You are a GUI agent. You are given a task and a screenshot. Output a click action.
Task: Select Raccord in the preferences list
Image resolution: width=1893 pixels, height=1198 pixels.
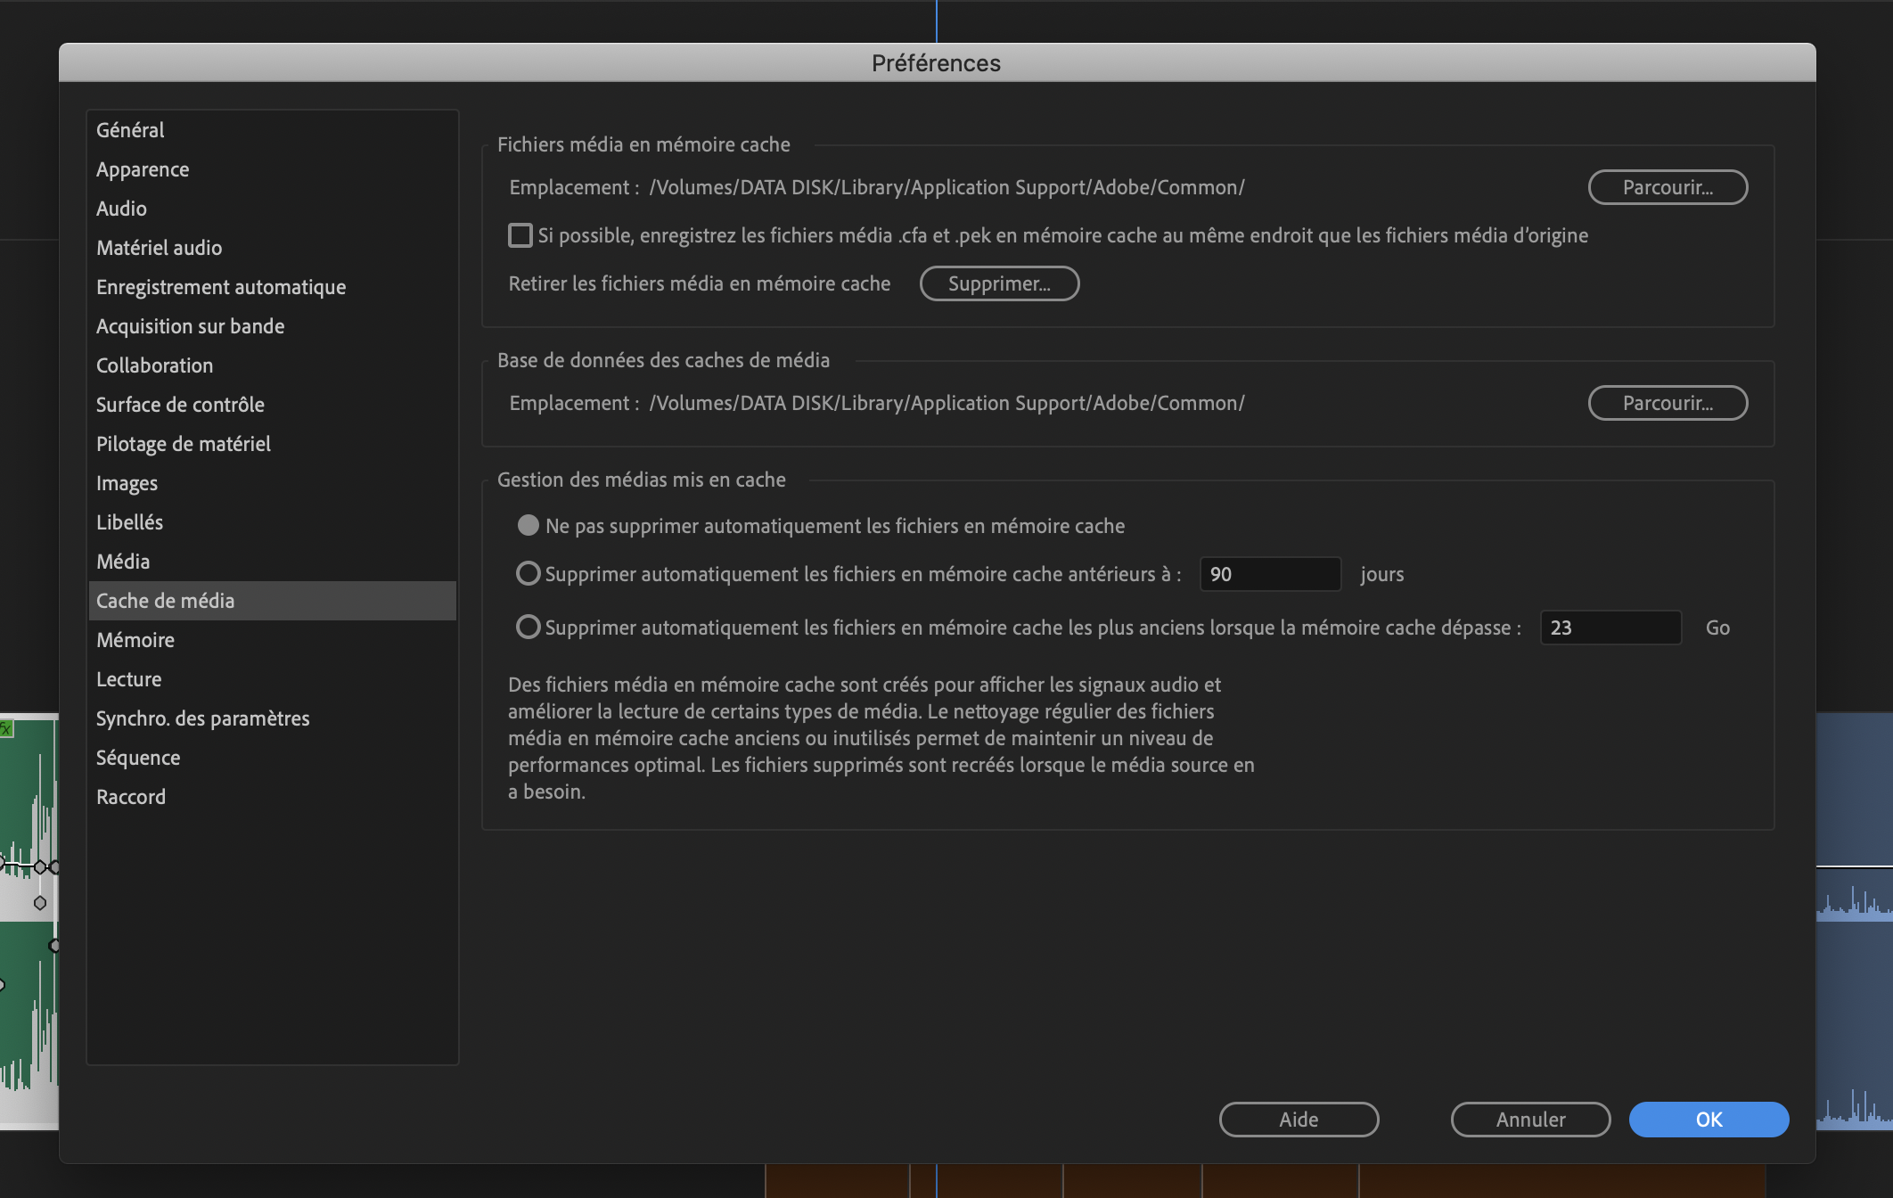tap(131, 797)
